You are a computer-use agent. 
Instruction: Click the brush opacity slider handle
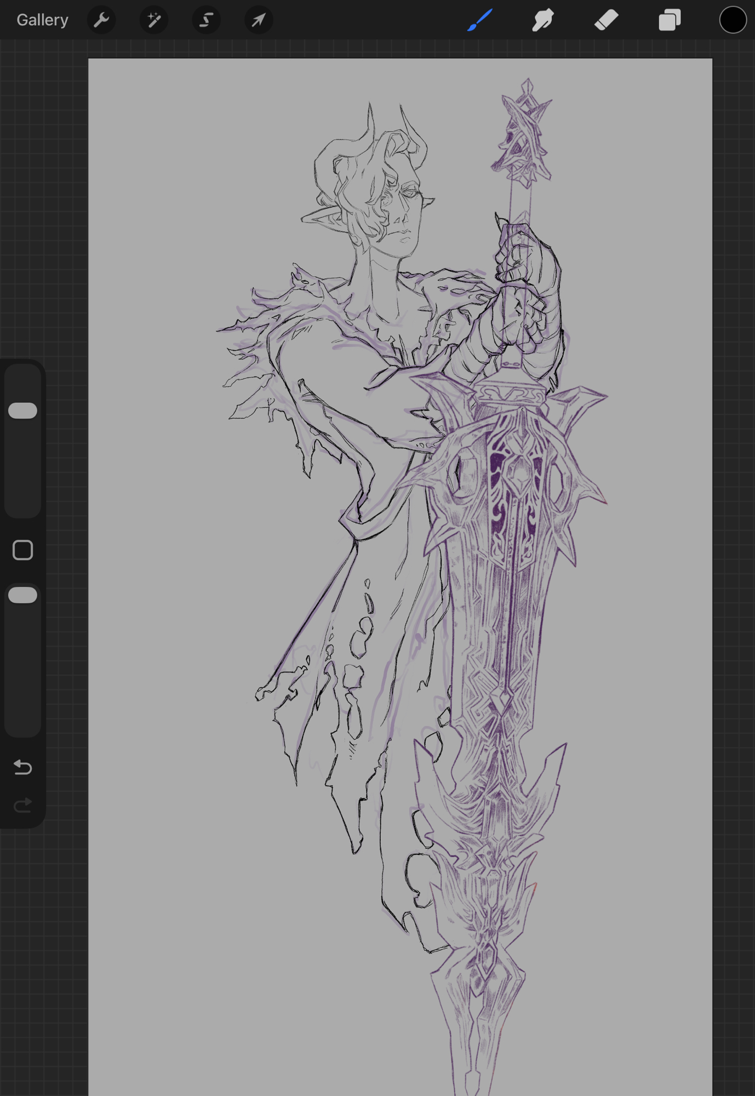coord(23,595)
